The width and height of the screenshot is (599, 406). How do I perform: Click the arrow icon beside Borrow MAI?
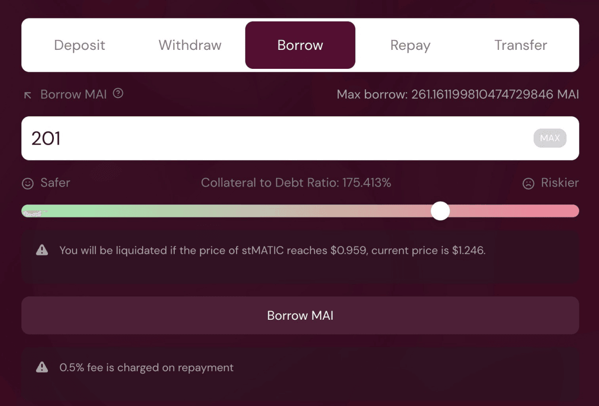[28, 95]
